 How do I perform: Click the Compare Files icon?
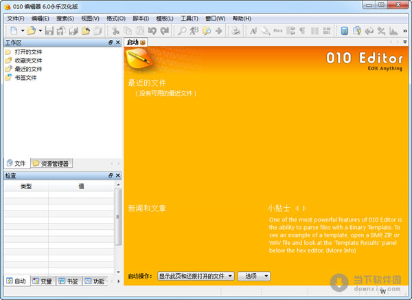[x=357, y=31]
